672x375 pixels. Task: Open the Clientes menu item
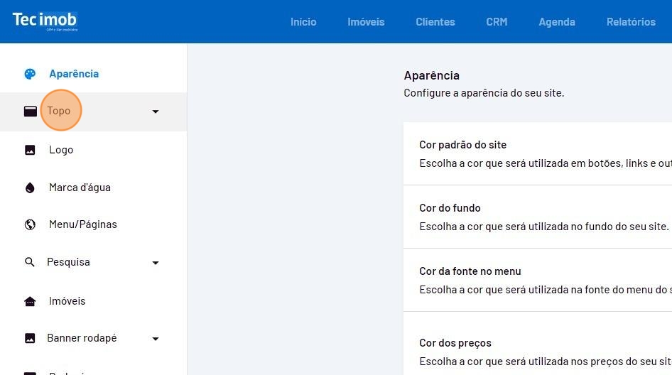click(x=435, y=22)
